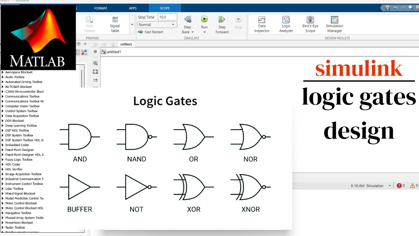The image size is (419, 236).
Task: Click the redo arrow in quick access toolbar
Action: point(403,8)
